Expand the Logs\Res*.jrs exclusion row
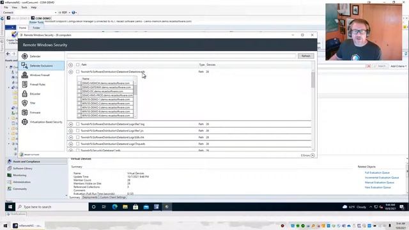Screen dimensions: 409x230 [71, 130]
